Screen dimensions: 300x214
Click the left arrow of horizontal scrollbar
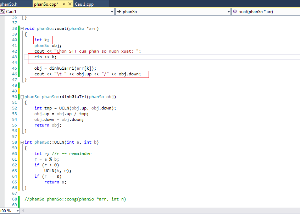click(23, 211)
